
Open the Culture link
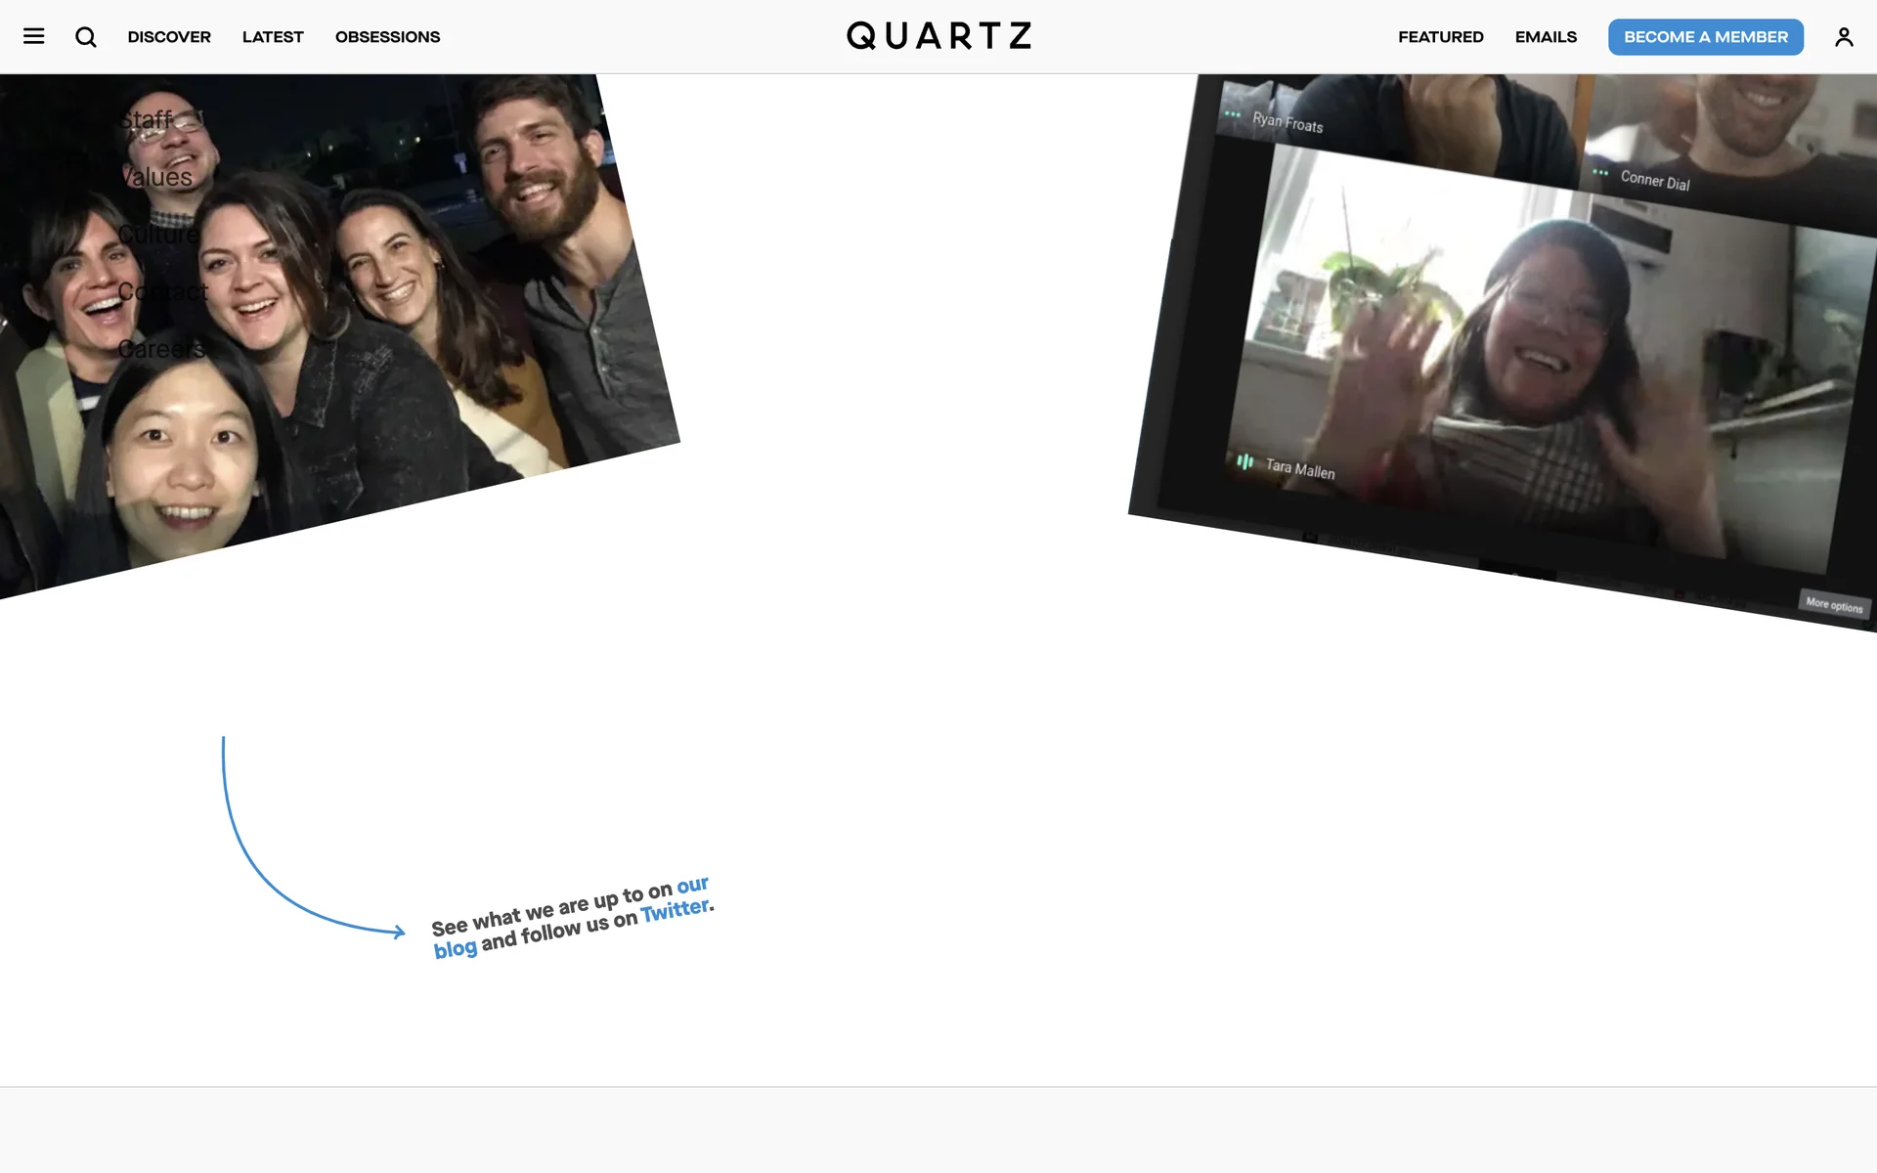[x=158, y=235]
